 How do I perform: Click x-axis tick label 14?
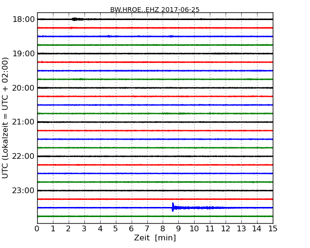257,229
